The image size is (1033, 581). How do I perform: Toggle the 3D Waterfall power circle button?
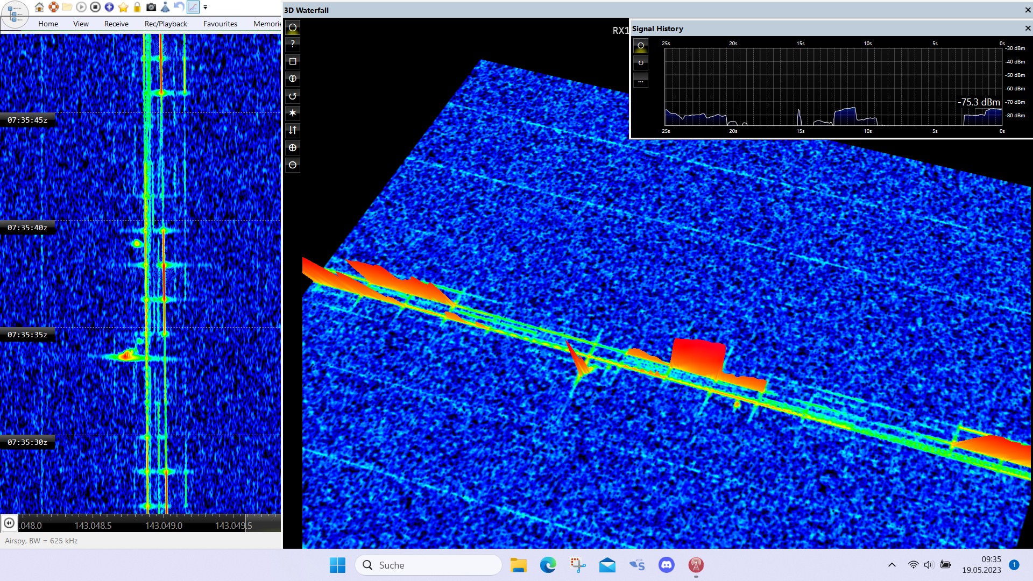(x=293, y=27)
